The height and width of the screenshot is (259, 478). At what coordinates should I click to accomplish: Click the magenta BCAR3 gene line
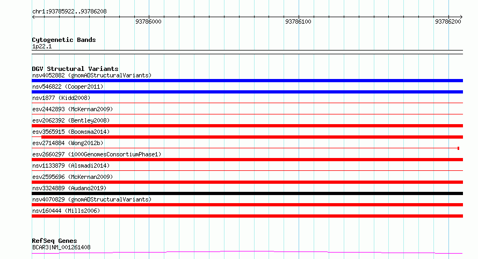(x=247, y=253)
